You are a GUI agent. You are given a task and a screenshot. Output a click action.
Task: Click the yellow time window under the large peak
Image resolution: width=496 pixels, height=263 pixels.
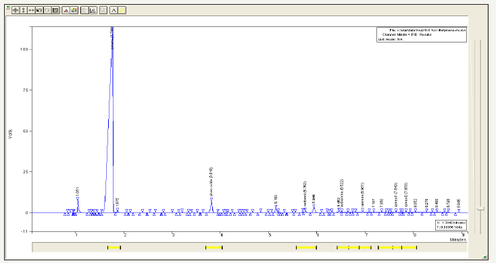click(114, 247)
